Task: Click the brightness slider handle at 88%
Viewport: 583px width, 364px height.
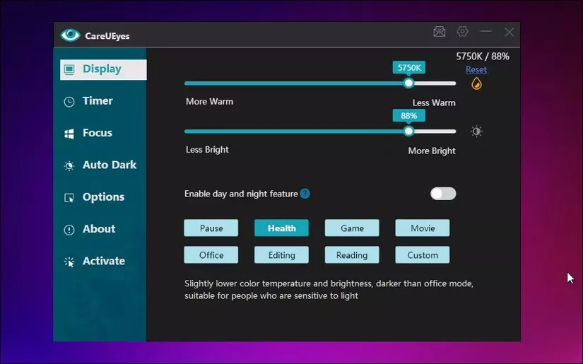Action: point(408,131)
